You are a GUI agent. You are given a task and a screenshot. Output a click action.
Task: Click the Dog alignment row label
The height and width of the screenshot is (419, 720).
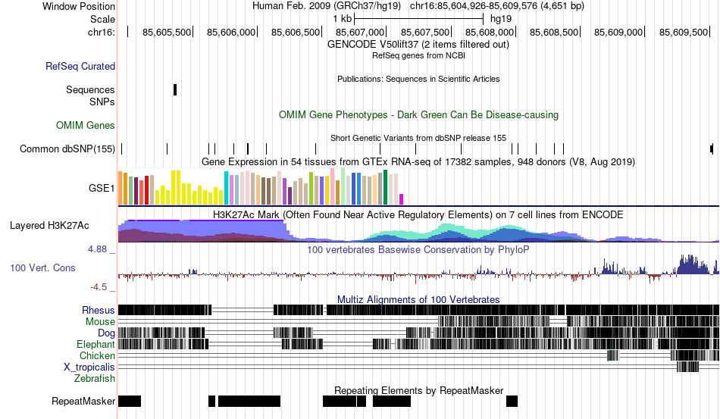point(106,333)
